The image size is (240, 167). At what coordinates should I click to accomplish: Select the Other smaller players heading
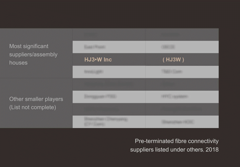(x=36, y=99)
